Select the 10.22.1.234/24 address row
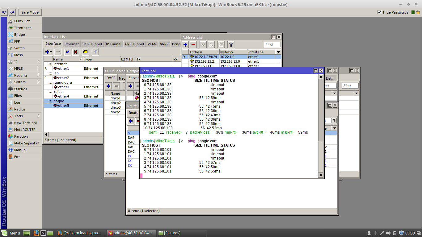 pyautogui.click(x=232, y=57)
